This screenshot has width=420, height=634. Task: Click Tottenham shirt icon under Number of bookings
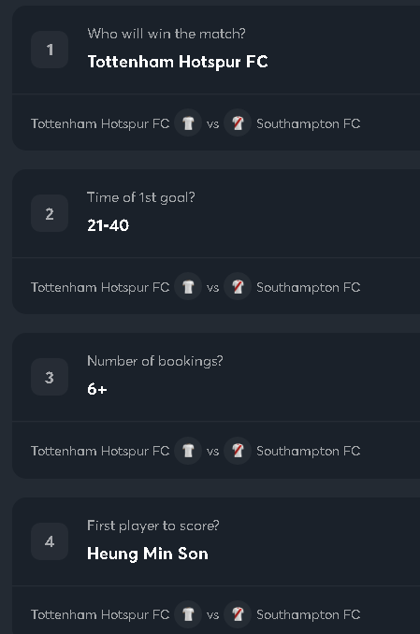coord(188,451)
